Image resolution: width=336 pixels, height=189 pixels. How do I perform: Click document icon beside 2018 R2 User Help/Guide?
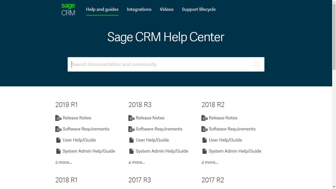click(x=204, y=140)
